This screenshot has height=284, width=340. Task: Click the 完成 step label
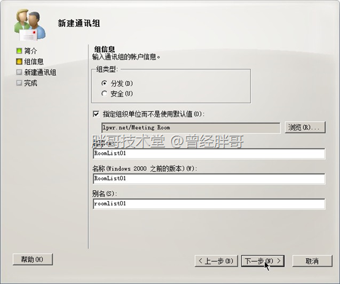31,83
